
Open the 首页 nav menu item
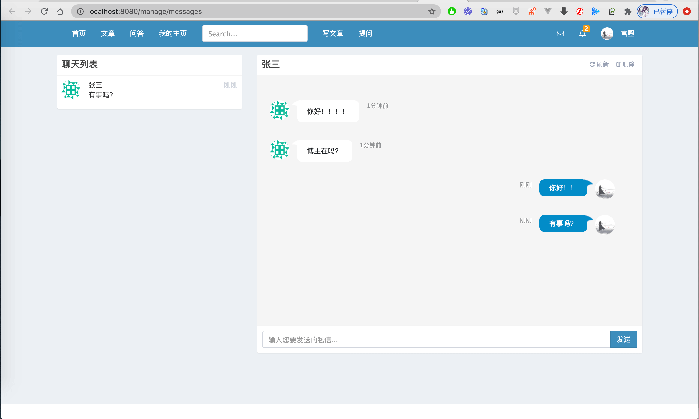coord(79,33)
